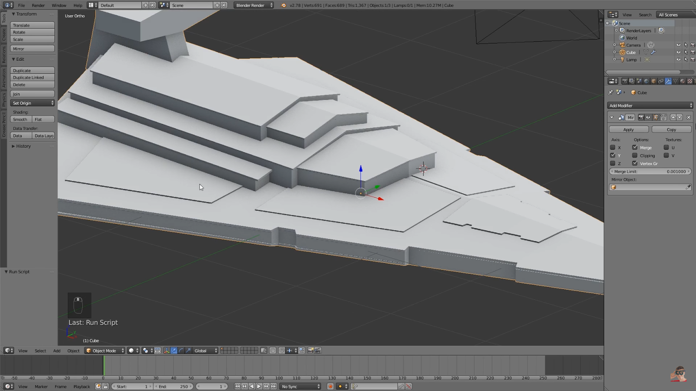Move Mirror modifier down in stack

coord(679,117)
